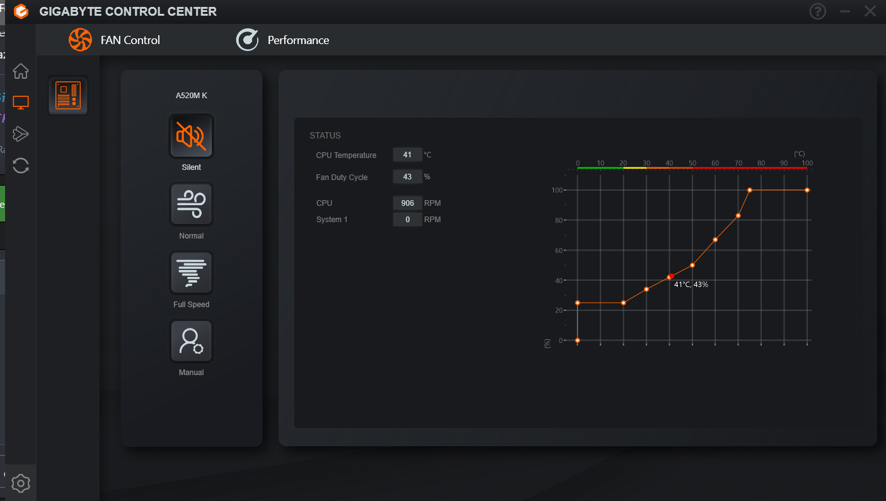Click the "Fan Duty Cycle" label

coord(342,177)
